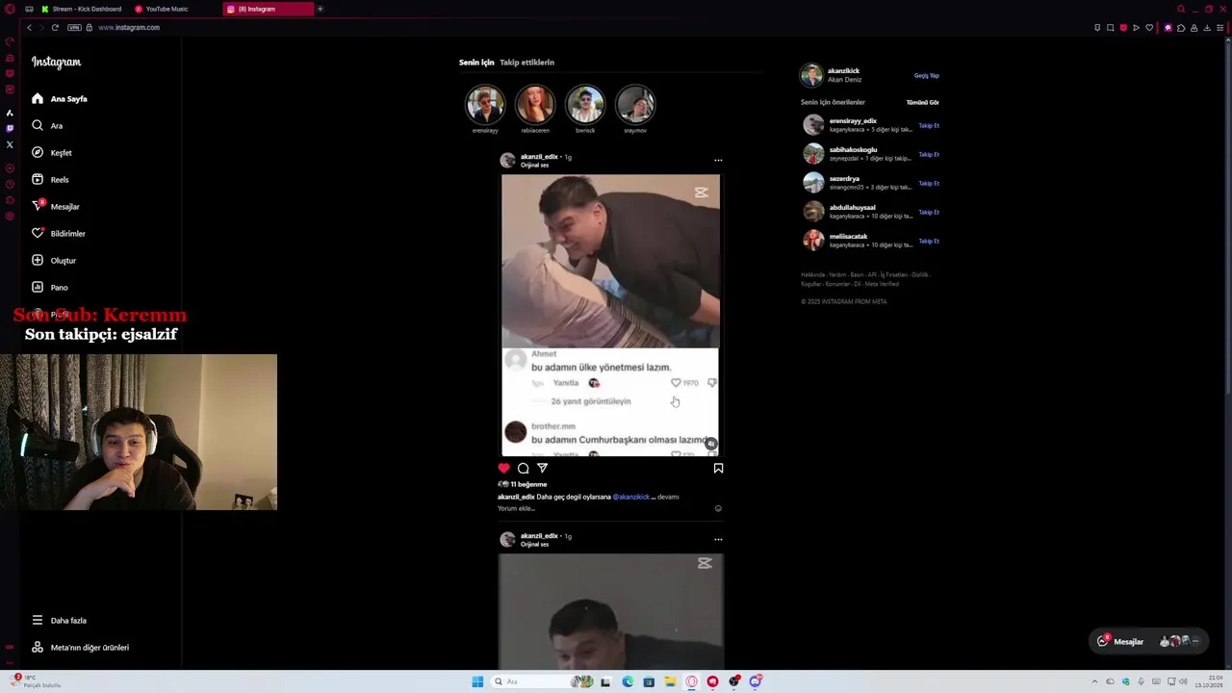Follow abdullahuysaal with Takip Et
Screen dimensions: 1232x693
pyautogui.click(x=929, y=212)
